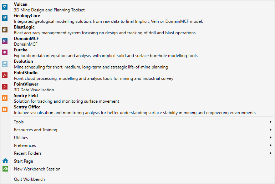Screen dimensions: 275x184
Task: Select Quit Workbench
Action: (x=29, y=179)
